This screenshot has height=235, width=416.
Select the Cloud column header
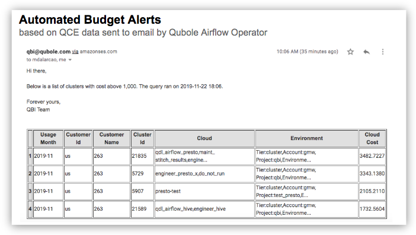(204, 138)
